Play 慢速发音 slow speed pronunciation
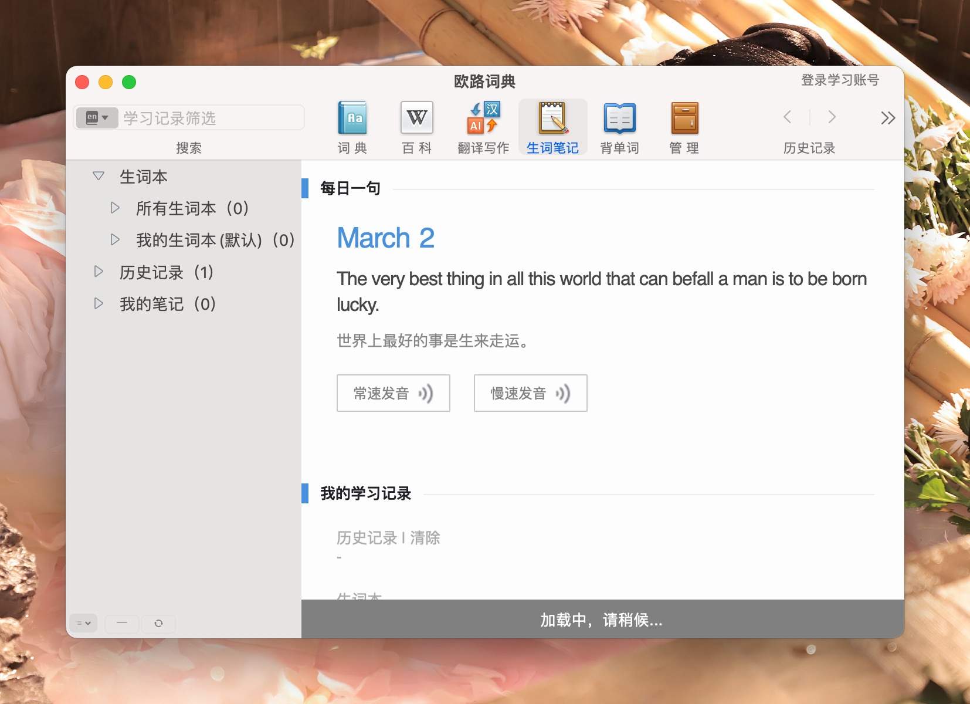 tap(530, 393)
